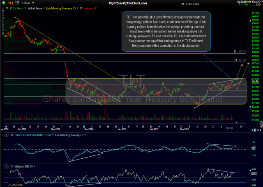
Task: Click the RSI scale arrow near 80.00
Action: [250, 171]
